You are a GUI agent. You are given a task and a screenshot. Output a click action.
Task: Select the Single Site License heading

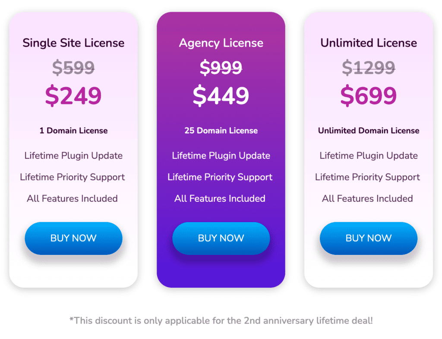(73, 43)
